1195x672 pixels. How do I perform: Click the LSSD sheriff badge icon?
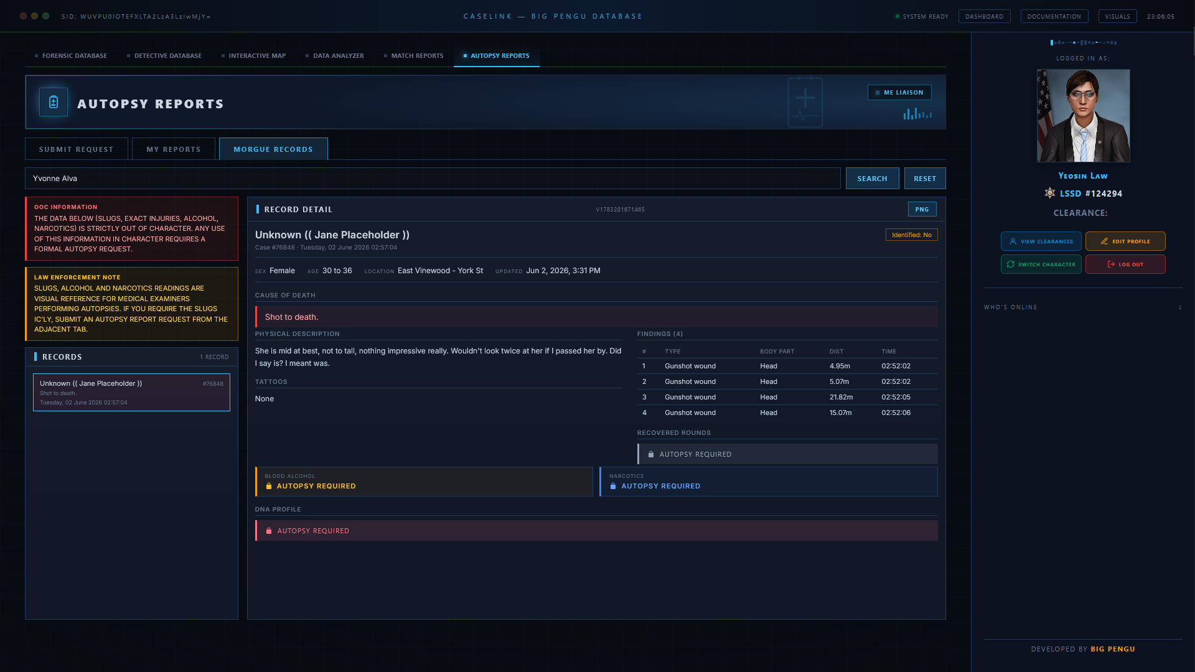pos(1050,194)
